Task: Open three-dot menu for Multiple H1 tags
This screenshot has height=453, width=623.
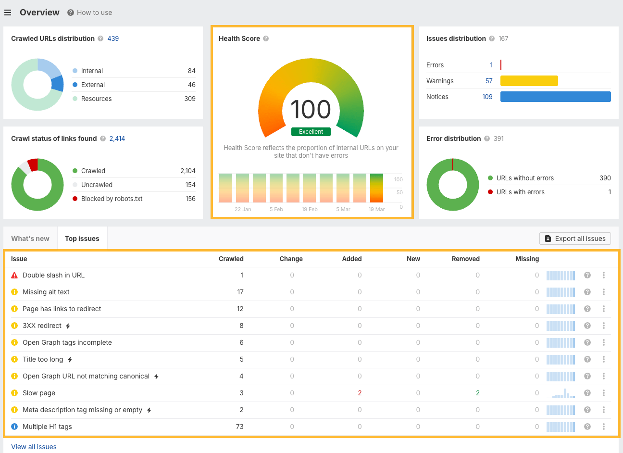Action: click(604, 427)
